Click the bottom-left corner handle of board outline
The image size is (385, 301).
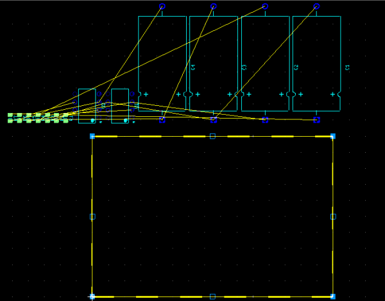click(x=92, y=297)
